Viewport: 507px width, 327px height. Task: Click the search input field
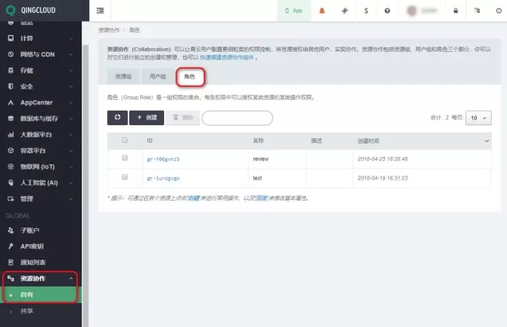point(237,118)
